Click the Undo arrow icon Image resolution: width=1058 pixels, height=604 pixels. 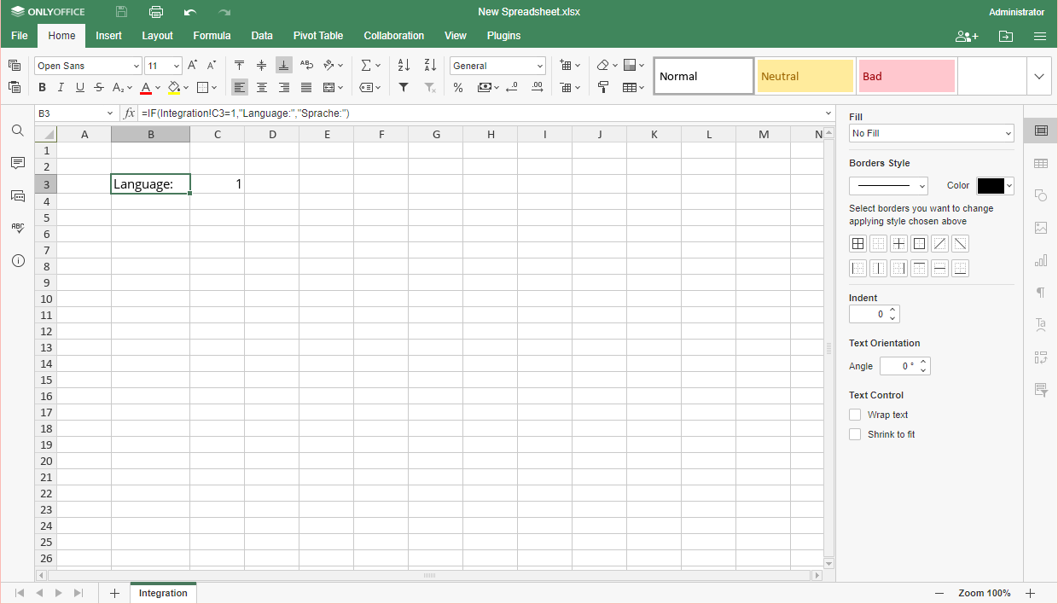189,12
